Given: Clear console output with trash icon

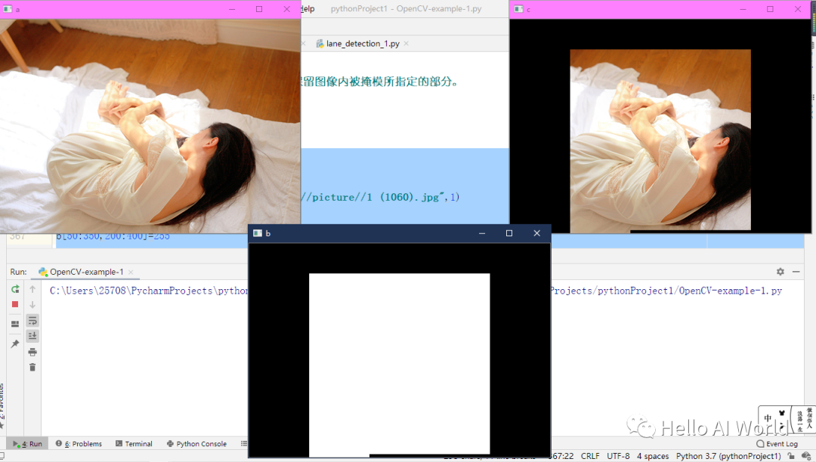Looking at the screenshot, I should tap(32, 368).
